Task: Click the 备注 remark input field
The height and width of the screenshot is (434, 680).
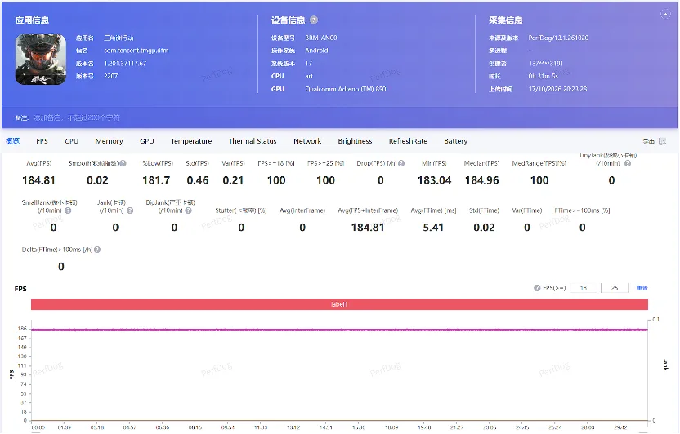Action: [x=76, y=117]
